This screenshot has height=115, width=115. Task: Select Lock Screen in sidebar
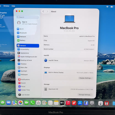(x=24, y=95)
